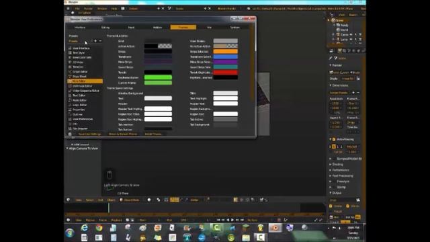Switch to the Addons tab
430x242 pixels.
157,28
